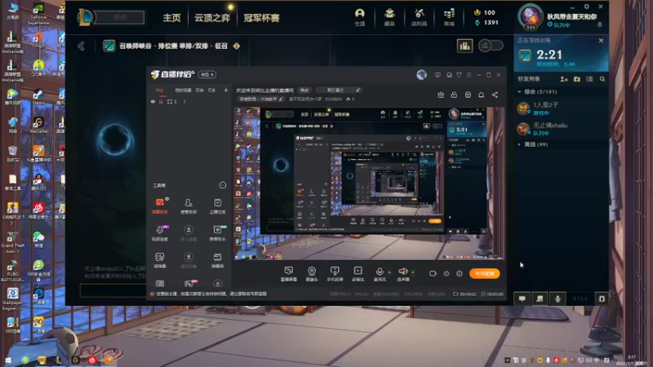Select the 我的场景 scene tab

[183, 90]
